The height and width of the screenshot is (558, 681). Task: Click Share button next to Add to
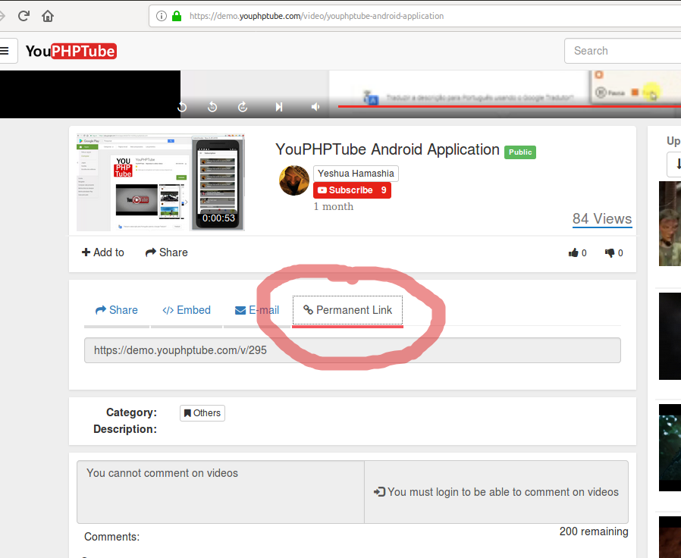(x=166, y=252)
